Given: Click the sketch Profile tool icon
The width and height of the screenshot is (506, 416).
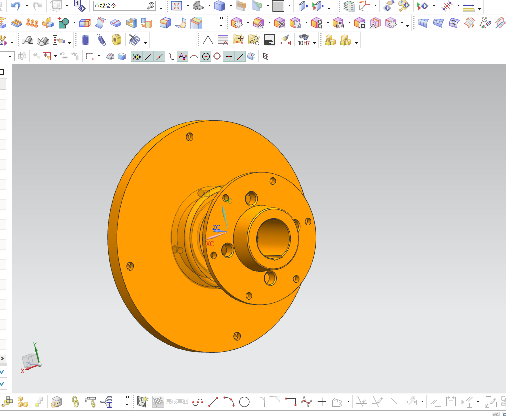Looking at the screenshot, I should pos(197,402).
